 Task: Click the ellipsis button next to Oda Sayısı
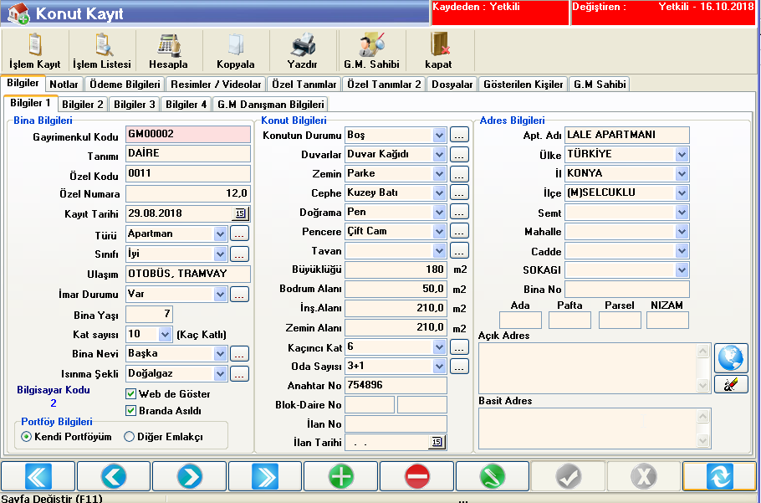click(x=459, y=366)
